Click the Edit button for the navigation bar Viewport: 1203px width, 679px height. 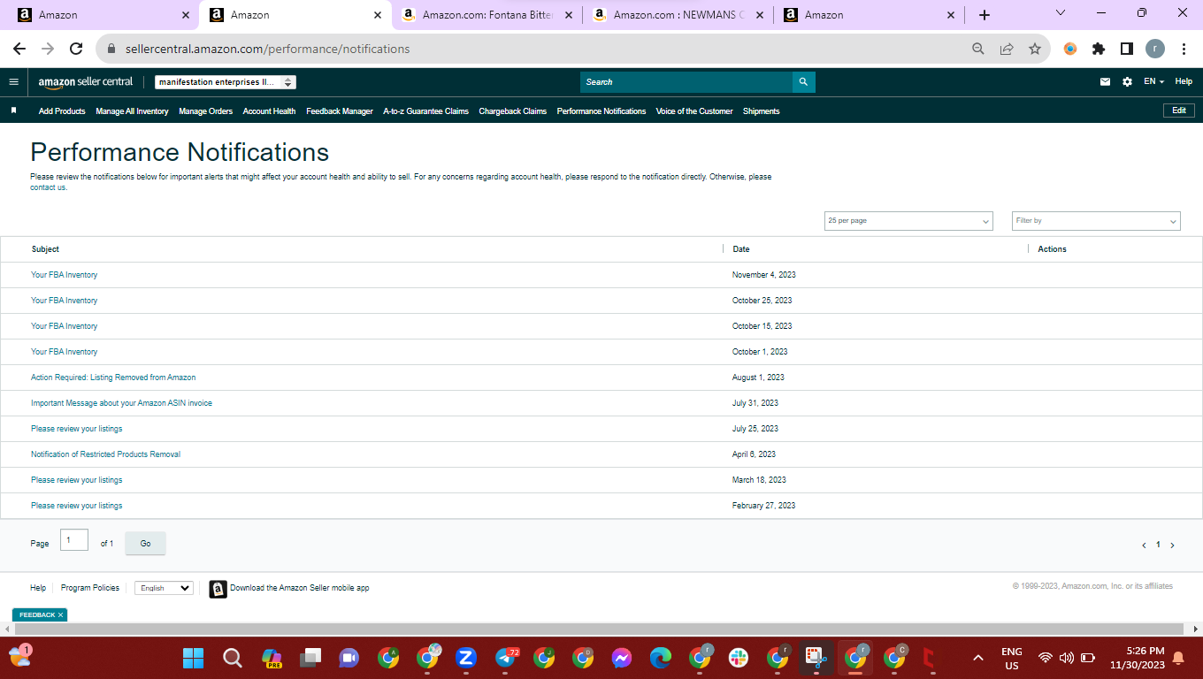click(1179, 111)
